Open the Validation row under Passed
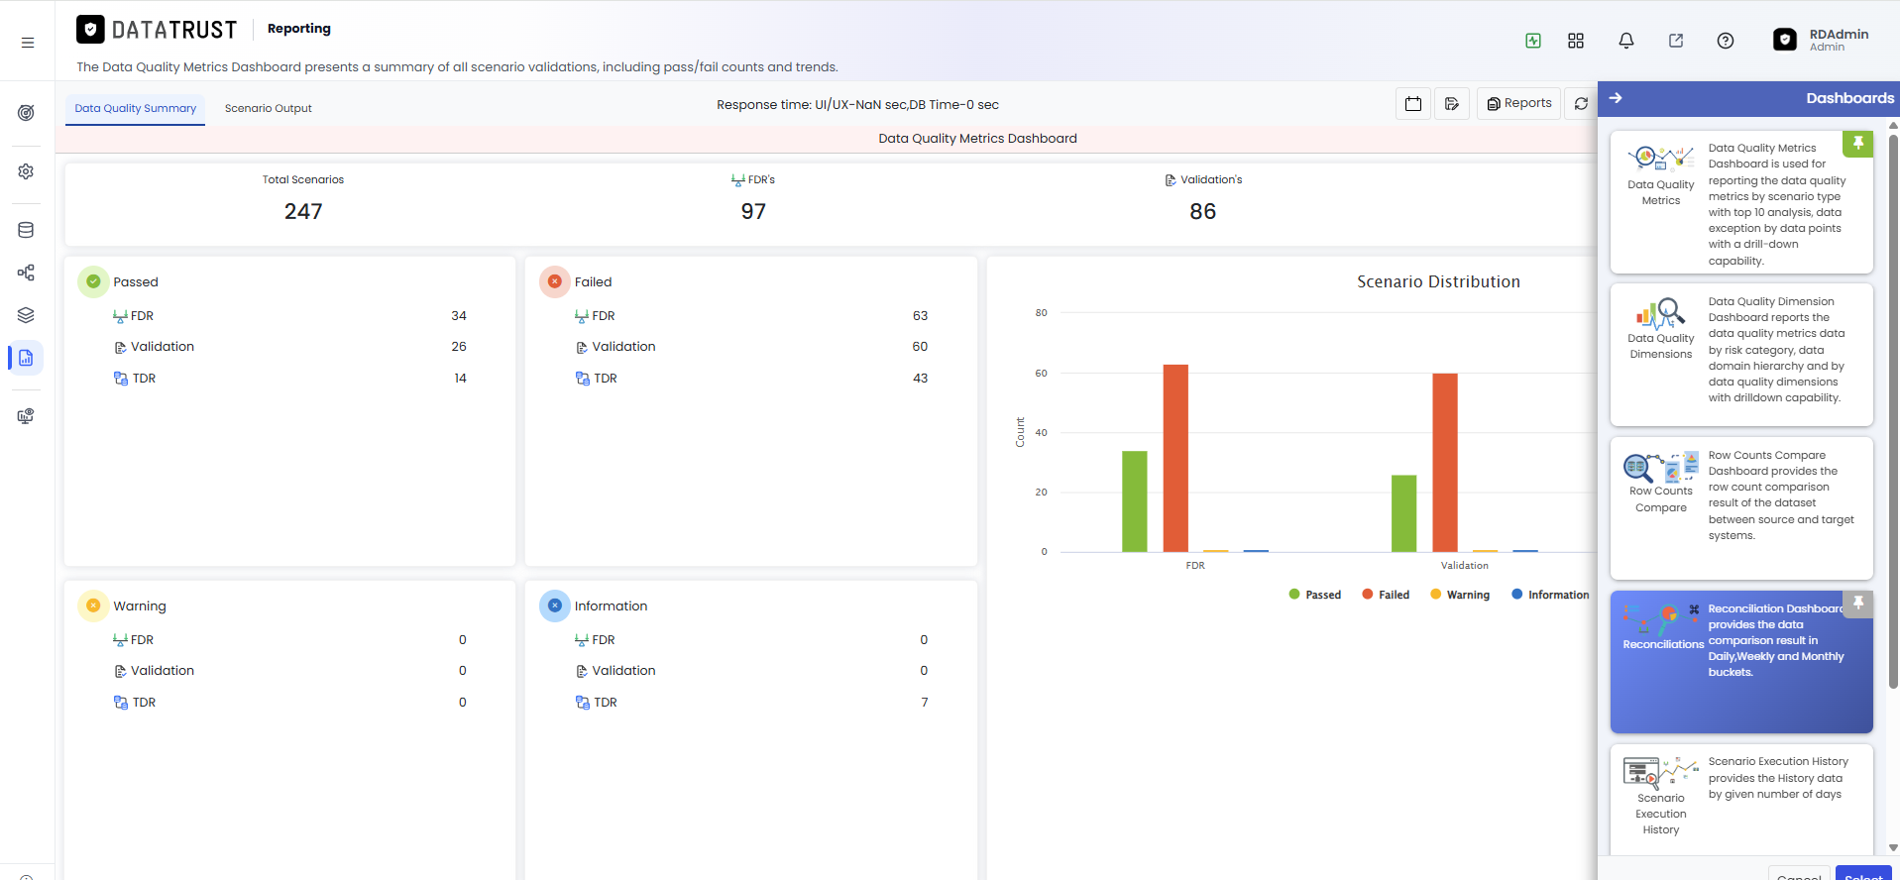 click(290, 347)
